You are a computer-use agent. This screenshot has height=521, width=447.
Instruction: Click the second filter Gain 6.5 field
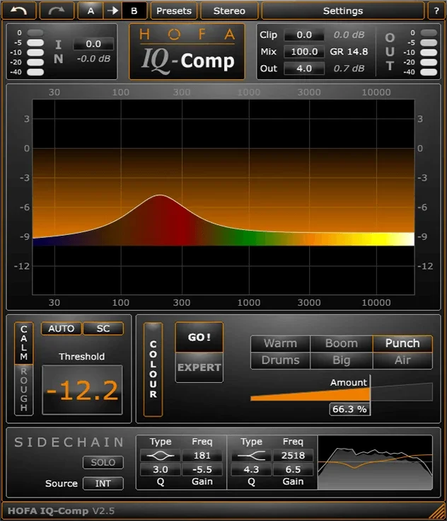(x=293, y=469)
